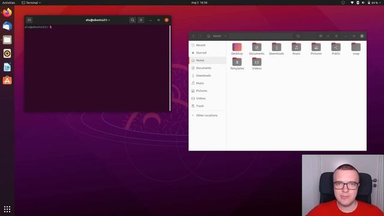
Task: Open Files hamburger menu
Action: 336,36
